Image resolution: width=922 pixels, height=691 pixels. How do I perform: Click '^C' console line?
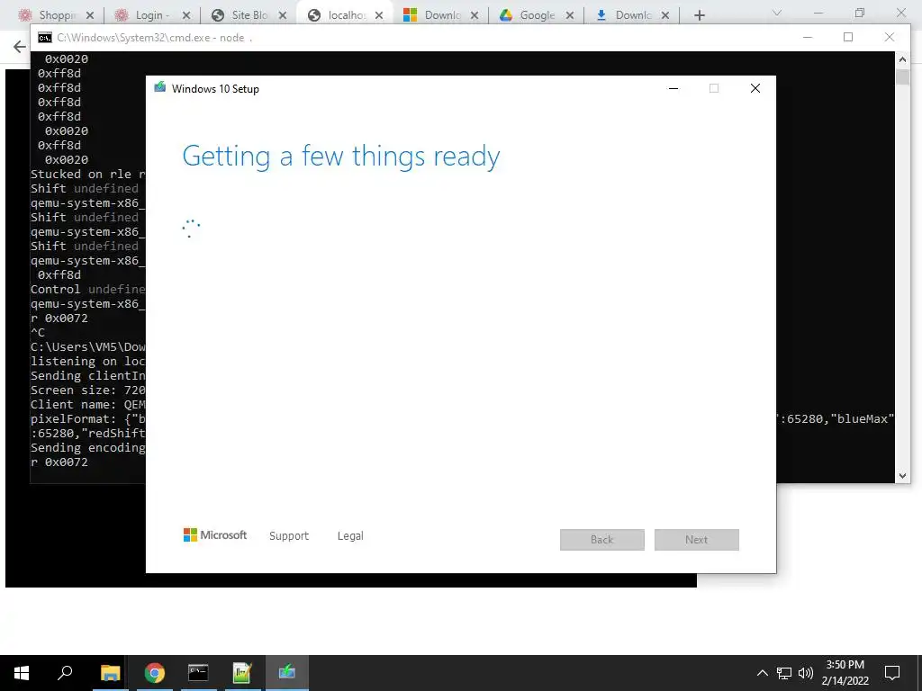(38, 333)
